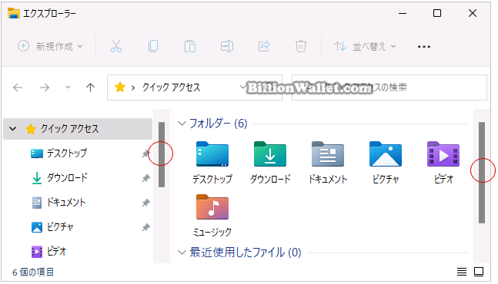Select the デスクトップ folder icon in content
The height and width of the screenshot is (284, 498).
(x=212, y=154)
